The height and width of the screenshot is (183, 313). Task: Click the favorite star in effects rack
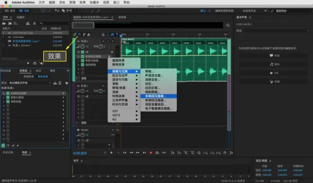tap(67, 83)
